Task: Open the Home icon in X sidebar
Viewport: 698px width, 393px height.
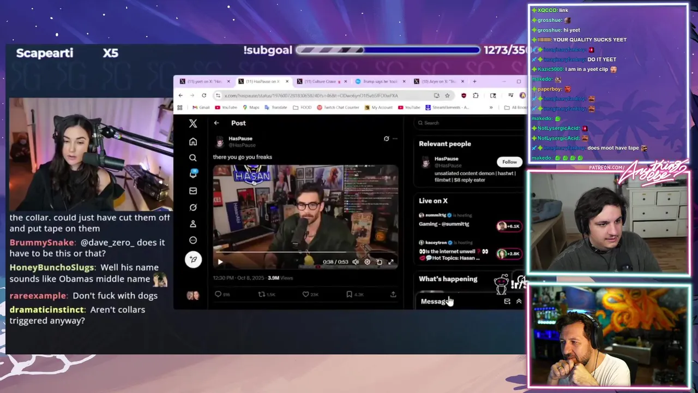Action: pos(193,142)
